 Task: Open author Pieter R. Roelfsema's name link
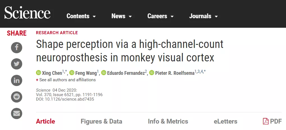[175, 73]
